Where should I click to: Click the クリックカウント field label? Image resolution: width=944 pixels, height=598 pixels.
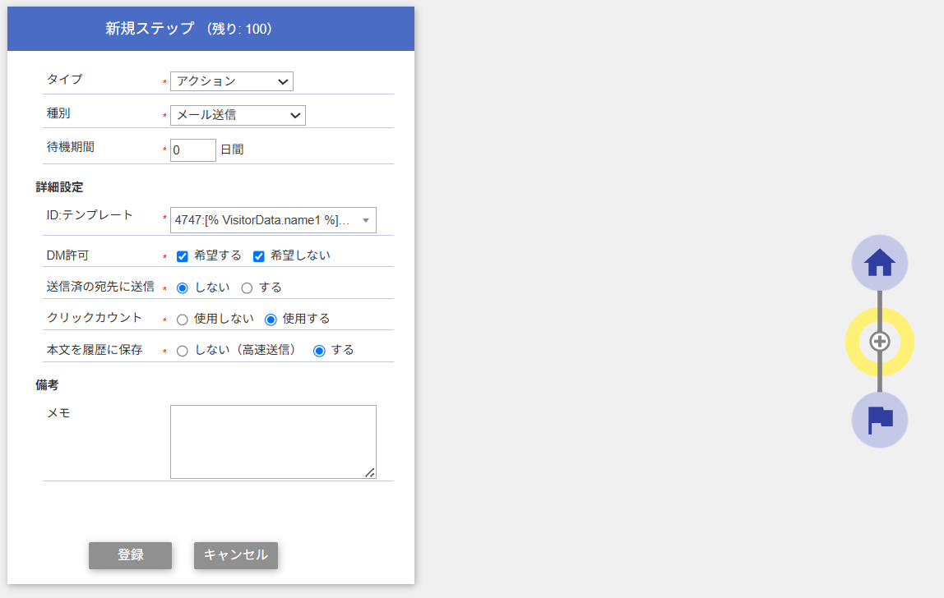(95, 318)
